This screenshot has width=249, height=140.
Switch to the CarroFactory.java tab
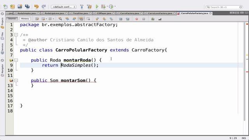(x=130, y=13)
